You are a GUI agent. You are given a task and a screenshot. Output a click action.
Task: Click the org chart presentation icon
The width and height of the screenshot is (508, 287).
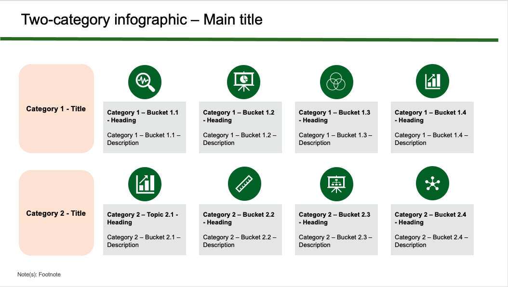click(336, 183)
